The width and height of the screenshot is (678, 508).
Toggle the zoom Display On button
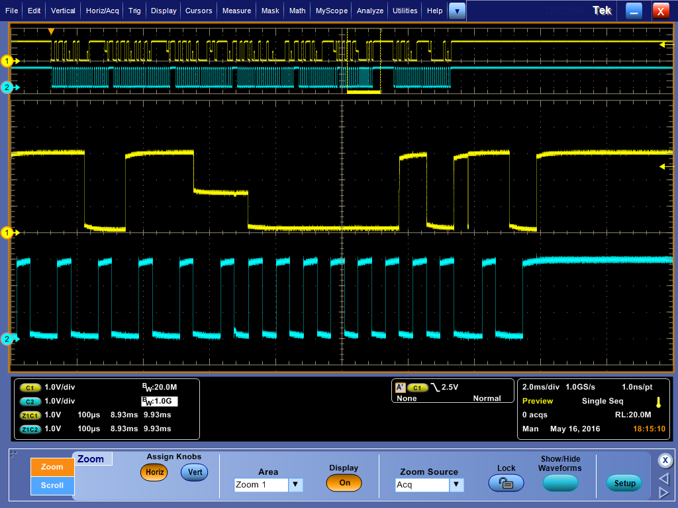(344, 482)
